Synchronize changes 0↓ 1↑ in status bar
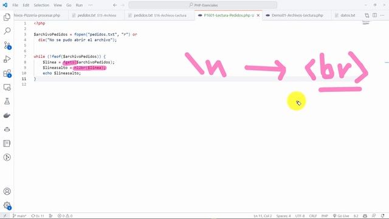 pos(38,216)
